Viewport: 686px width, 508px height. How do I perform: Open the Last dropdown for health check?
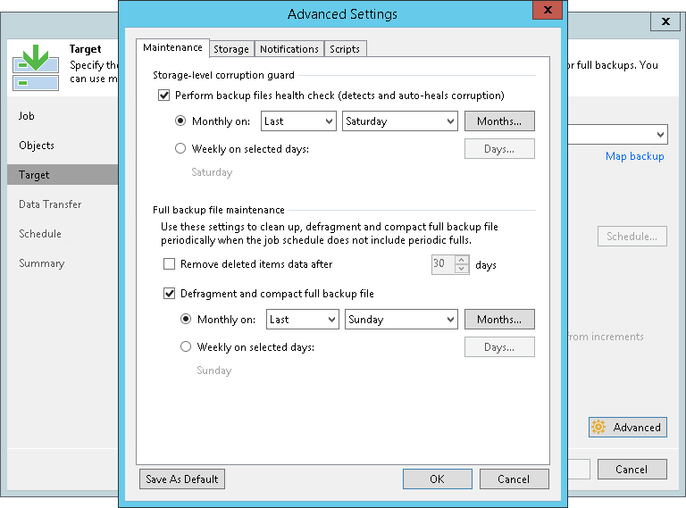[x=298, y=121]
